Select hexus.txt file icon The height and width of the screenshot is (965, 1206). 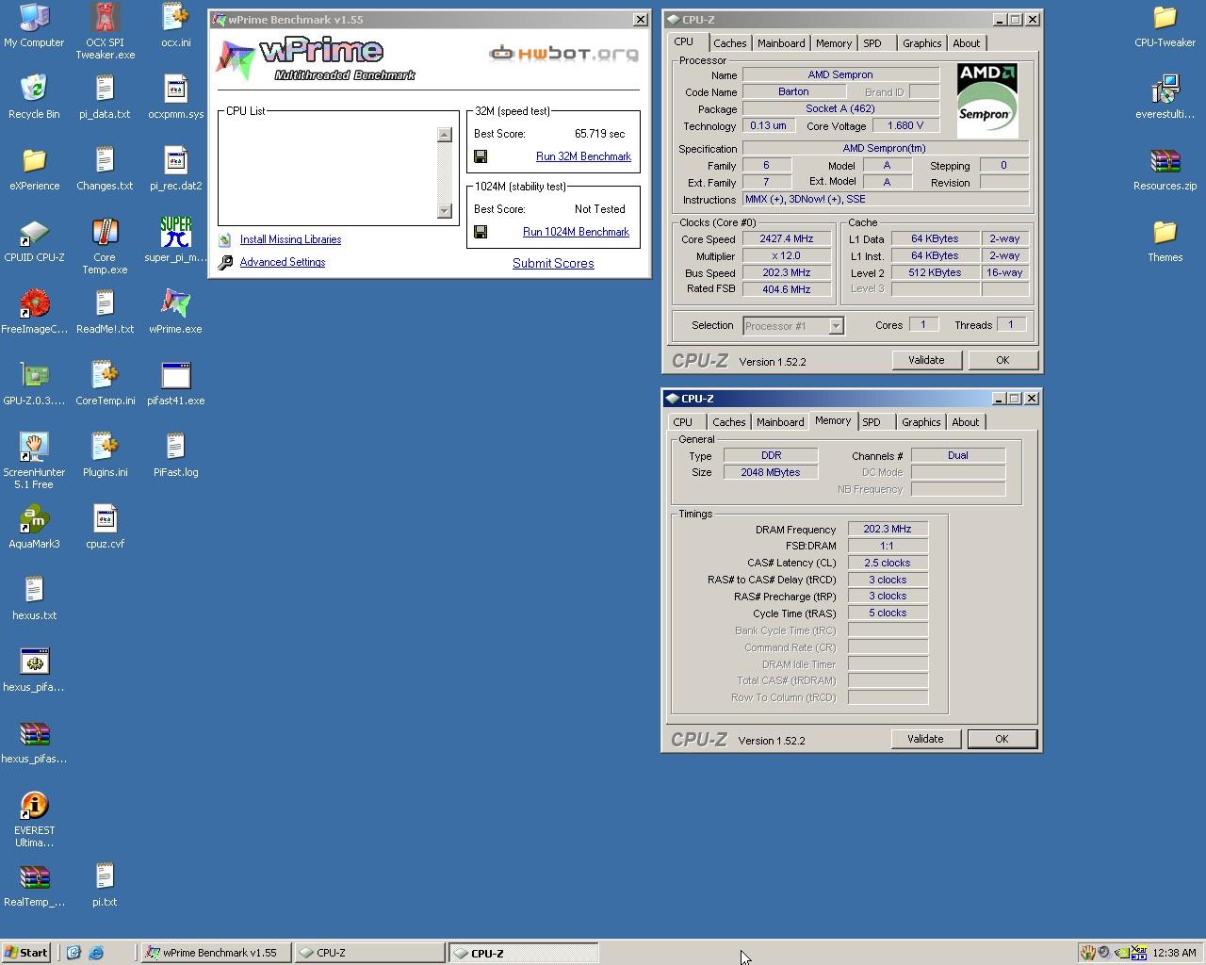point(34,597)
